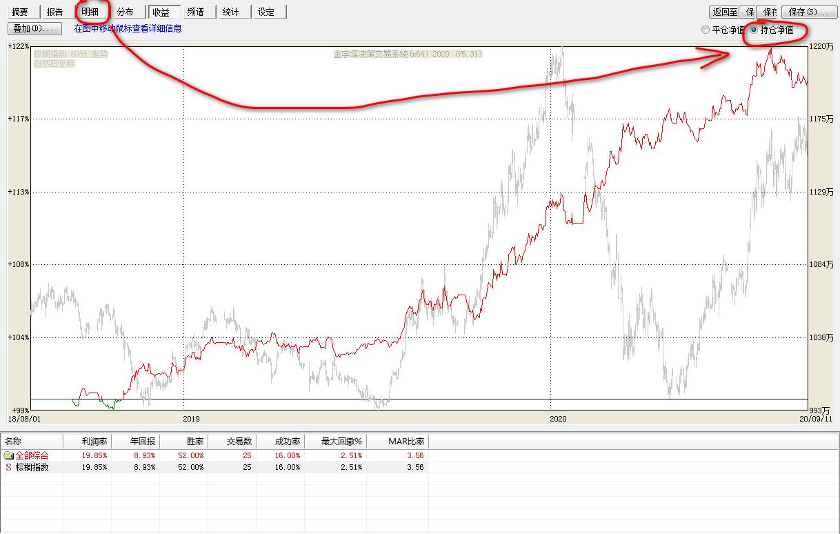This screenshot has height=534, width=840.
Task: Click the blue hint text 在图中移动鼠标查看详细信息
Action: (x=128, y=29)
